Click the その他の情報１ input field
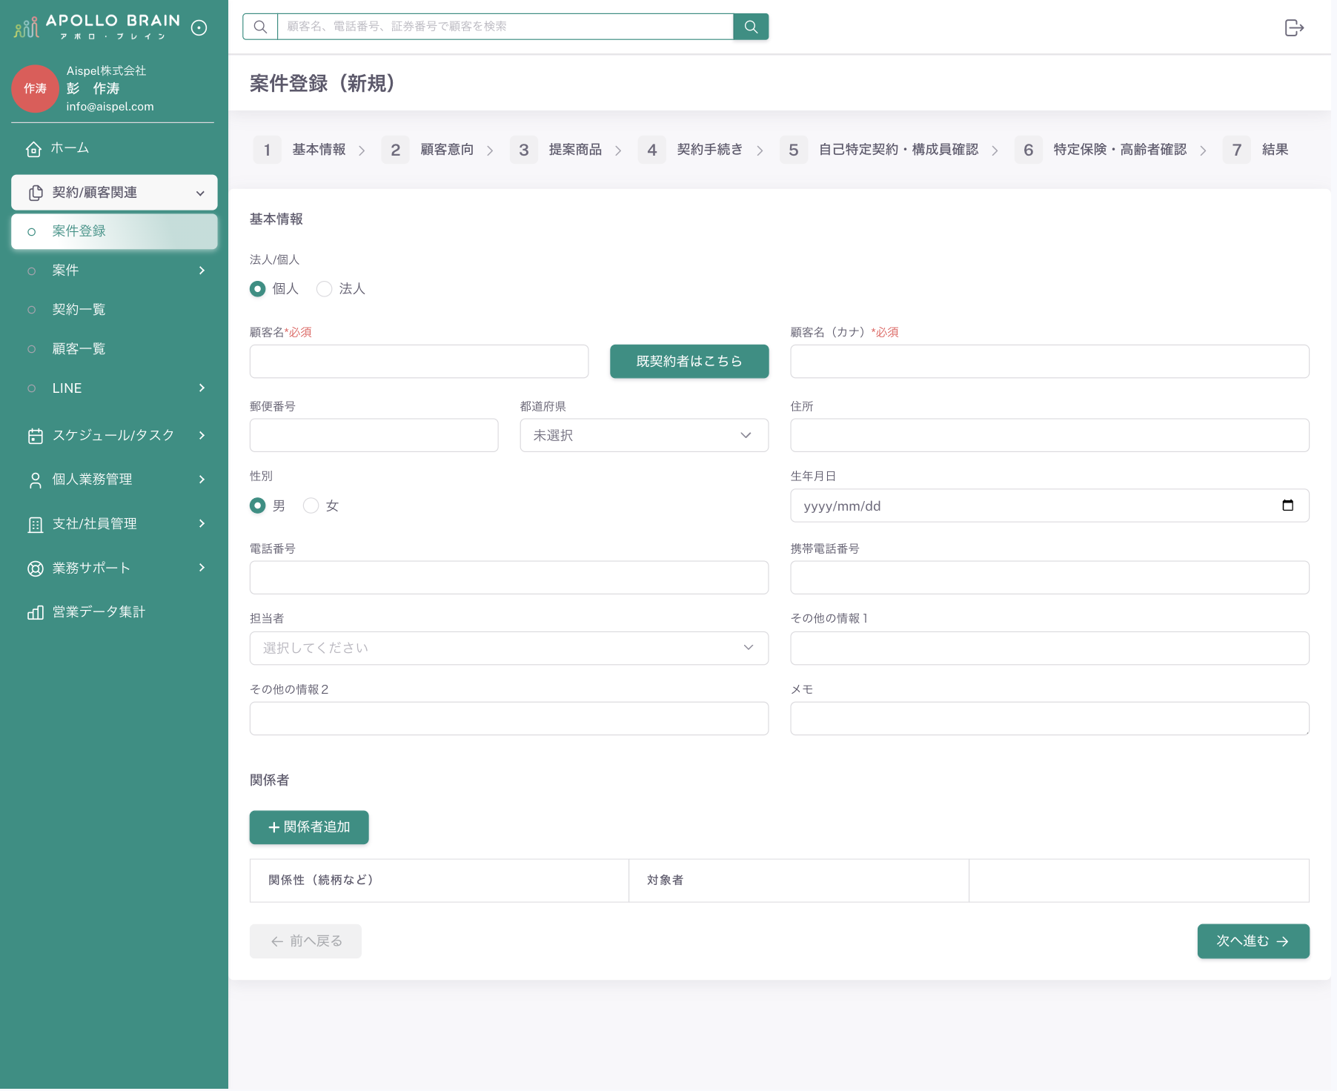 pyautogui.click(x=1049, y=648)
